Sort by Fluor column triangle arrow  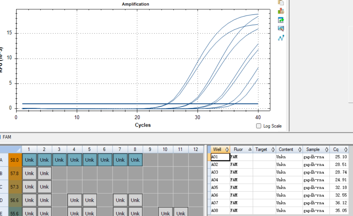(x=250, y=149)
